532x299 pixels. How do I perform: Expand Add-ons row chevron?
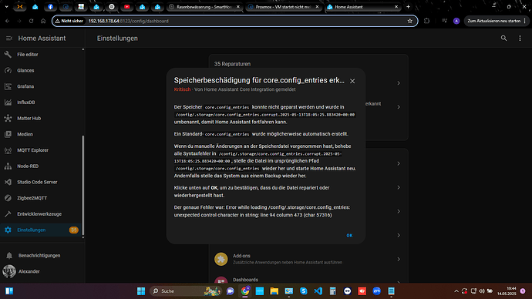click(399, 259)
